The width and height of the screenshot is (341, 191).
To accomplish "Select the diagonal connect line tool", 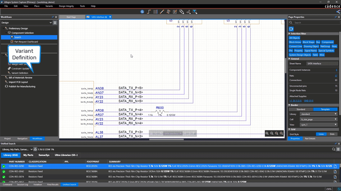I will click(x=162, y=12).
